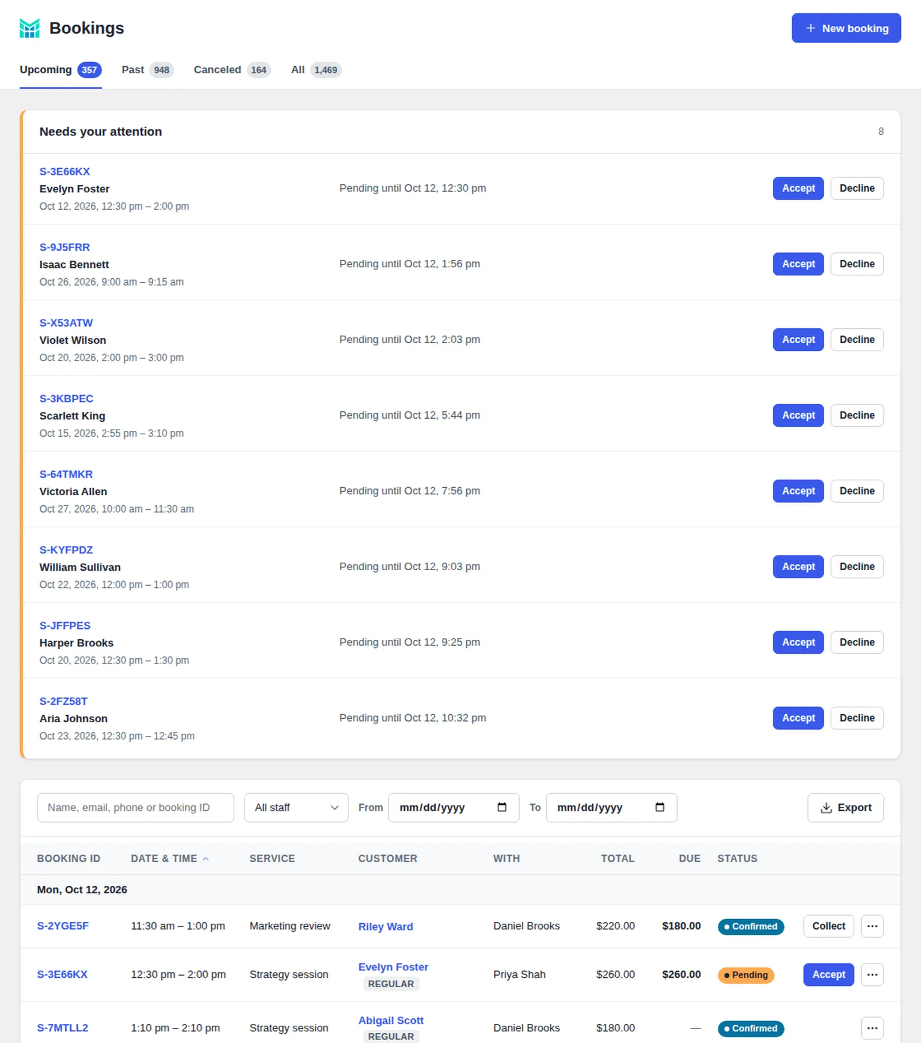Decline Scarlett King's pending booking
The image size is (921, 1043).
(x=857, y=415)
